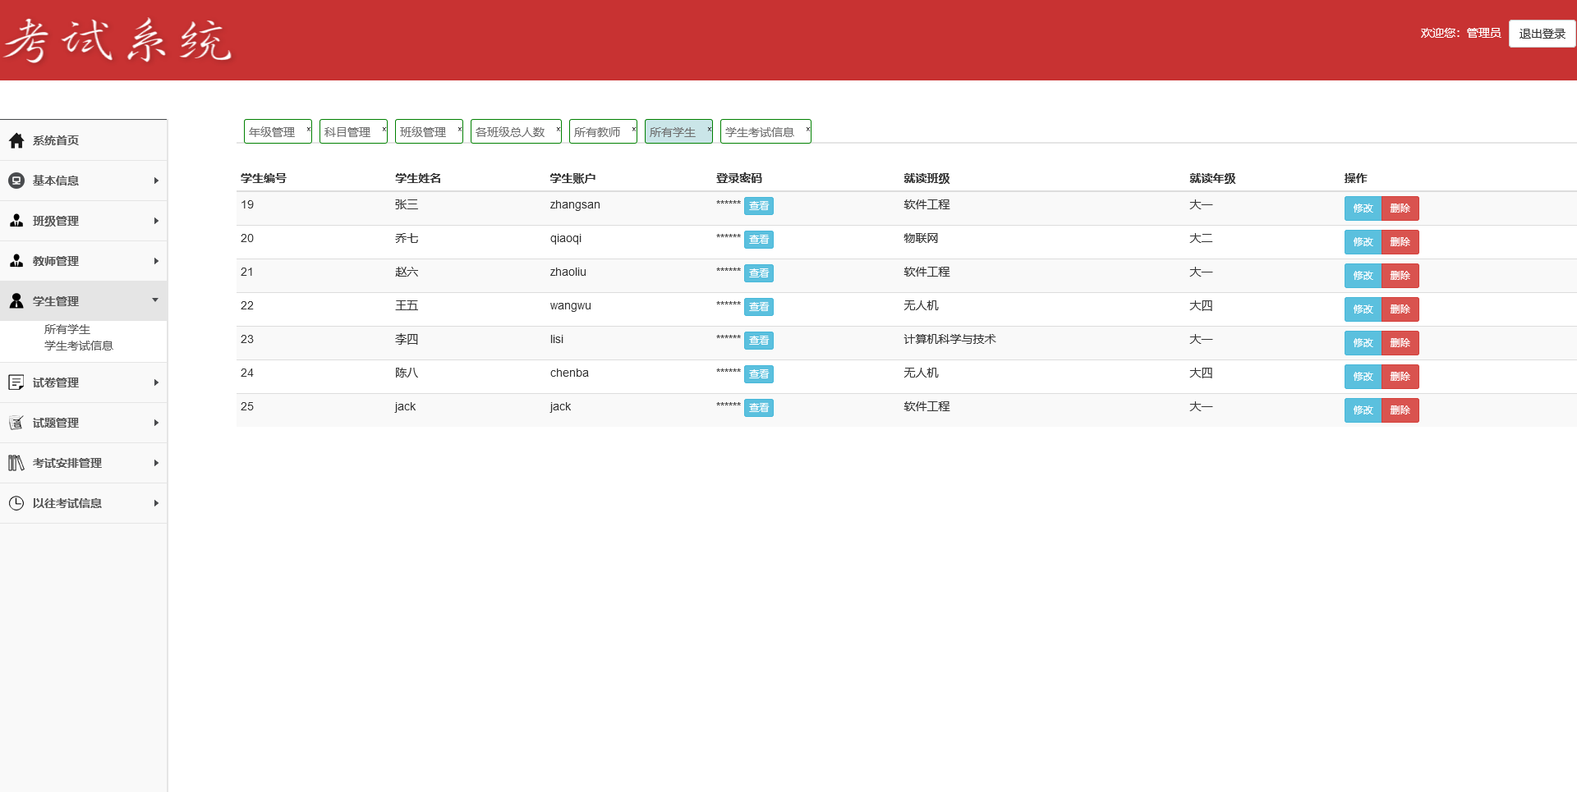
Task: Click 删除 for student 赵六
Action: 1400,276
